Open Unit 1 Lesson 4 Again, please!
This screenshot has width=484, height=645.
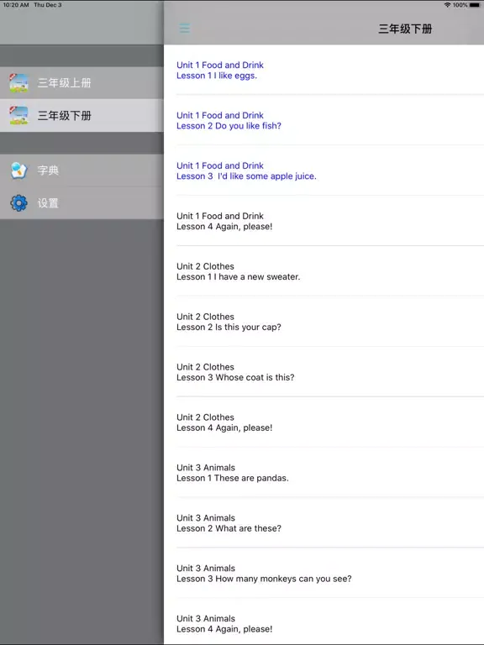point(324,222)
